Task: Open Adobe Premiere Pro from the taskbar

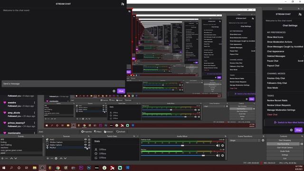Action: [81, 168]
